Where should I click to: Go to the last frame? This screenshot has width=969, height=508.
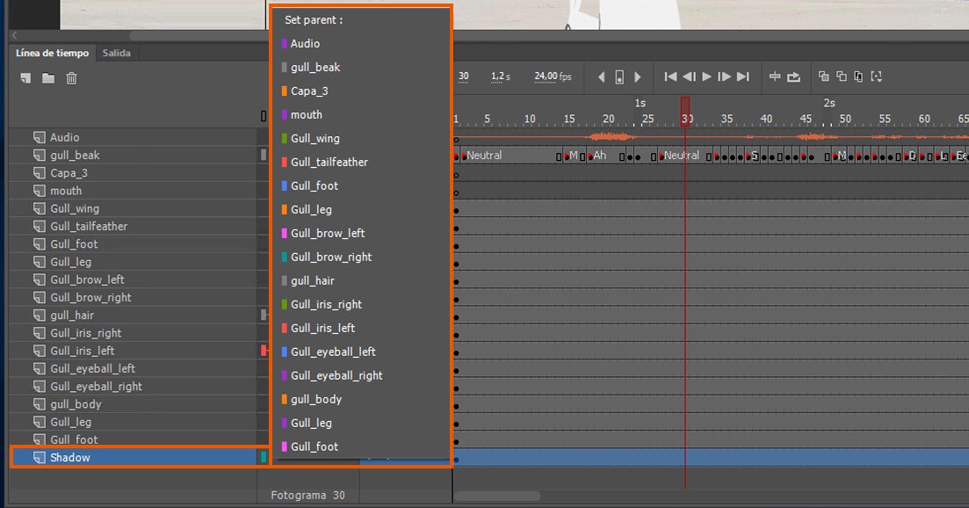coord(743,76)
